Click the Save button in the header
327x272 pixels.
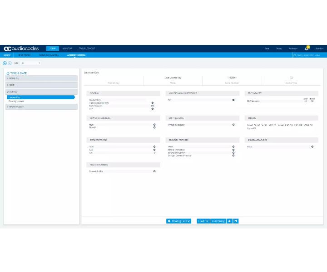pyautogui.click(x=267, y=49)
